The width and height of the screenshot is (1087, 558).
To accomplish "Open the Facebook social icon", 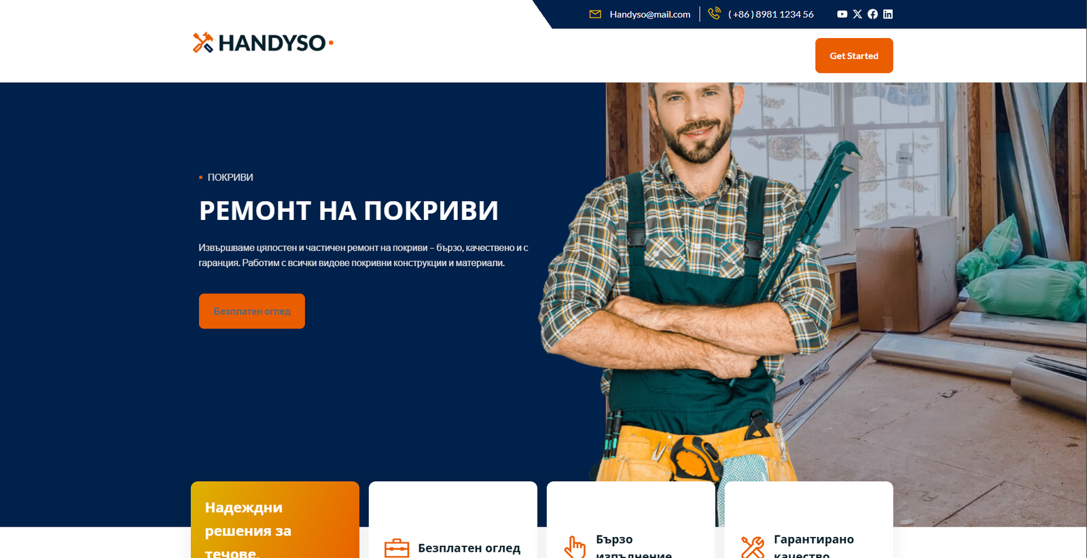I will pos(872,14).
